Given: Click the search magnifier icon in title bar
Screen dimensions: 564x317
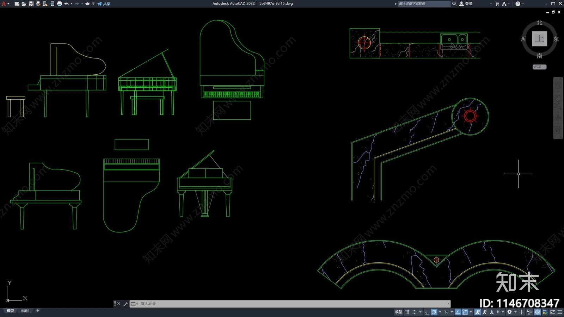Looking at the screenshot, I should [454, 4].
